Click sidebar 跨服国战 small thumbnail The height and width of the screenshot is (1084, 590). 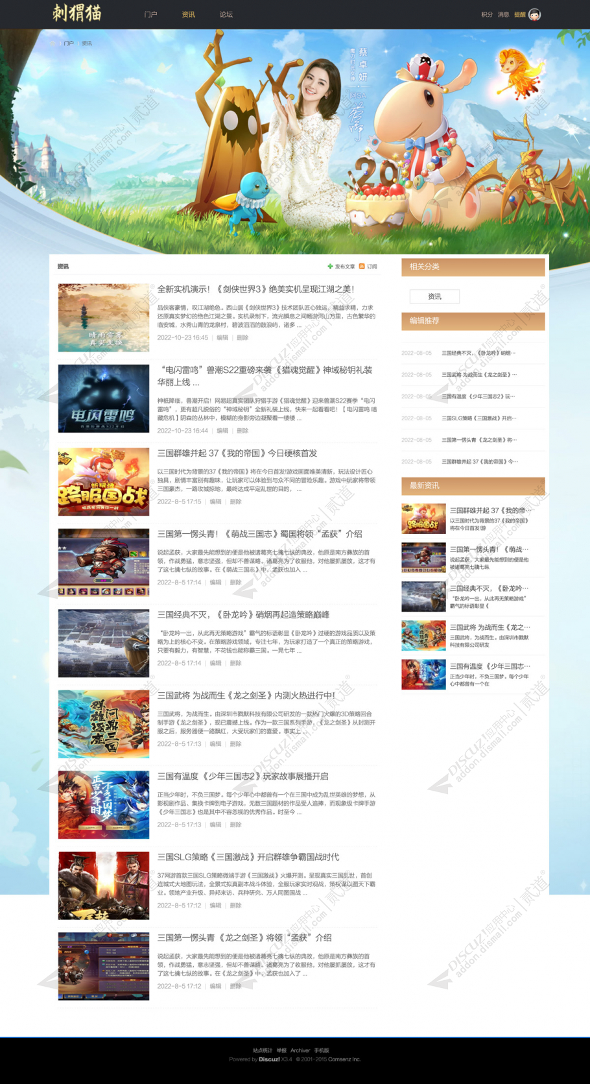click(x=423, y=518)
